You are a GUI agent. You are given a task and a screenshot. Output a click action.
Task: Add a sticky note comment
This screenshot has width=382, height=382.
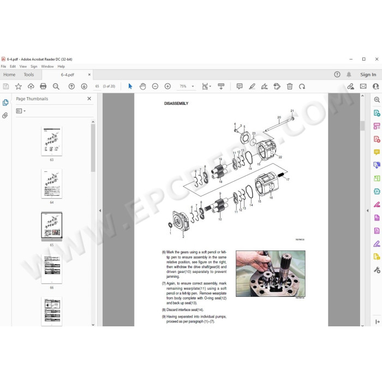[240, 86]
